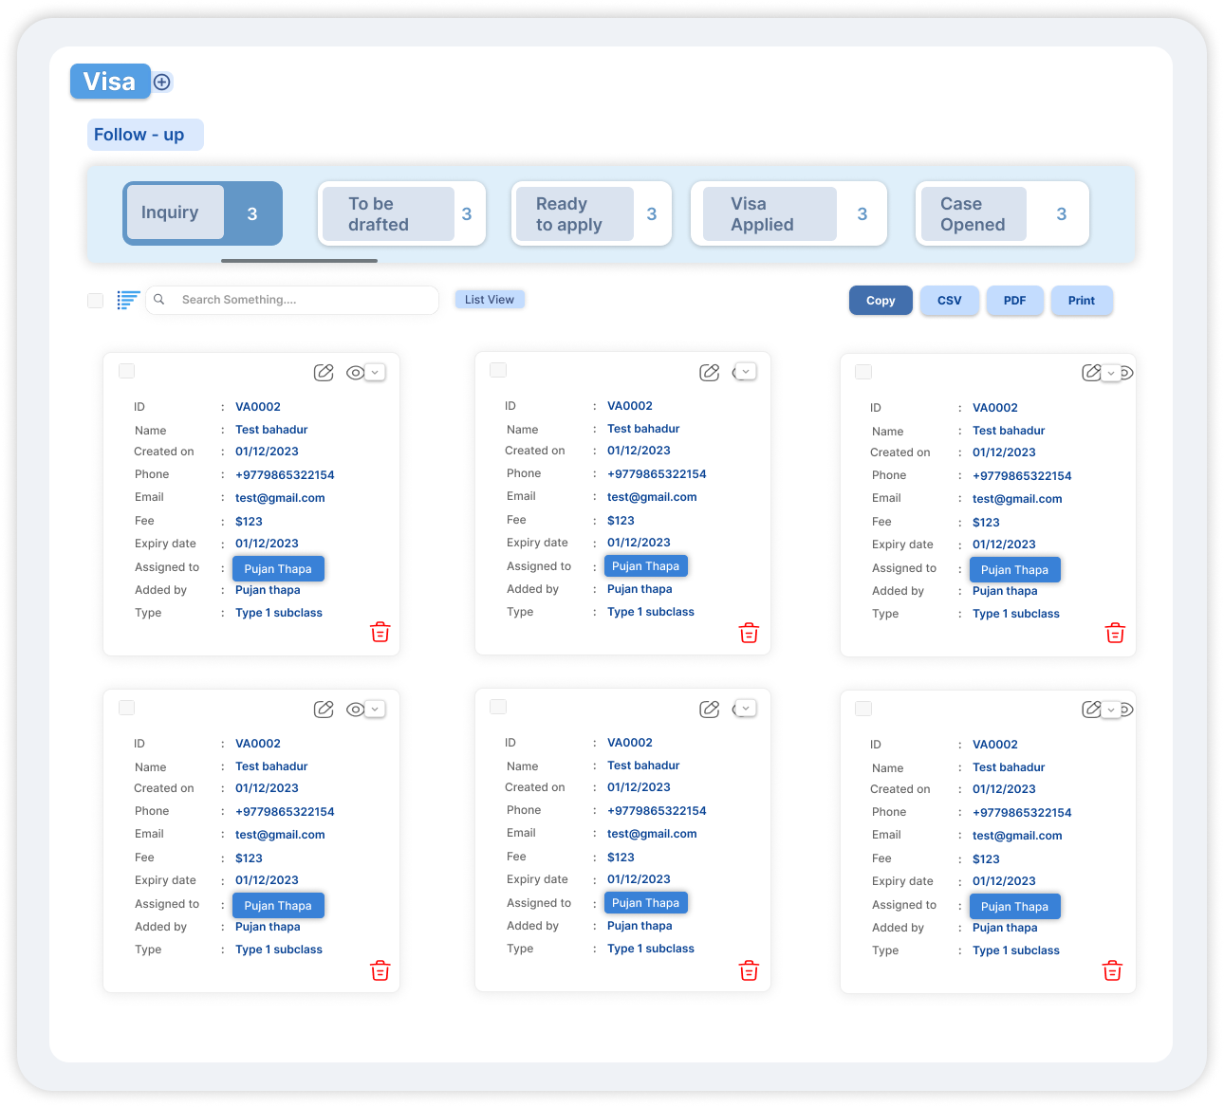Click the plus icon beside Visa
This screenshot has width=1224, height=1107.
[162, 83]
